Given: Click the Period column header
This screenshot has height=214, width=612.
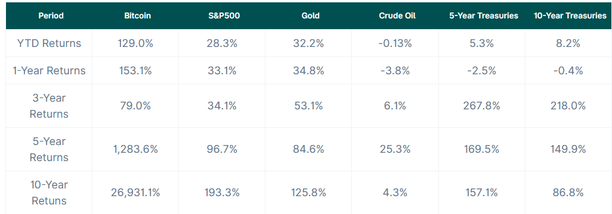Looking at the screenshot, I should [x=51, y=16].
